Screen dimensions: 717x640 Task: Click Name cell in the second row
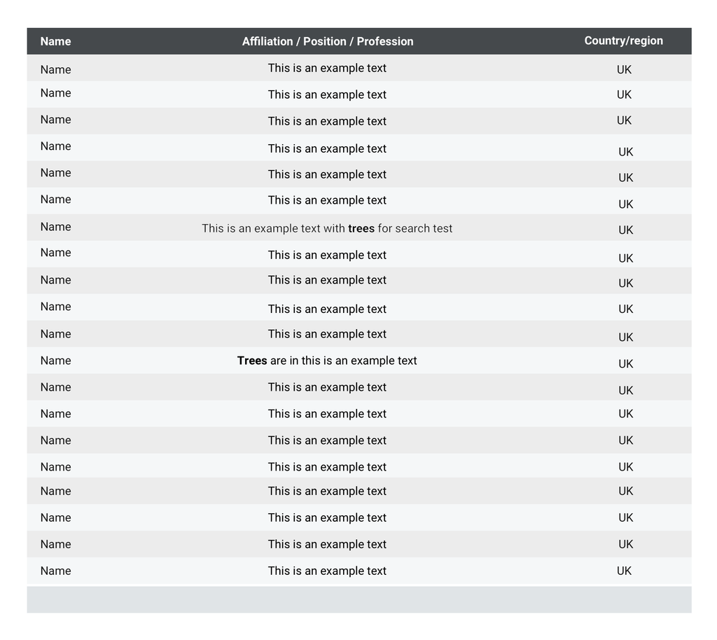click(55, 93)
